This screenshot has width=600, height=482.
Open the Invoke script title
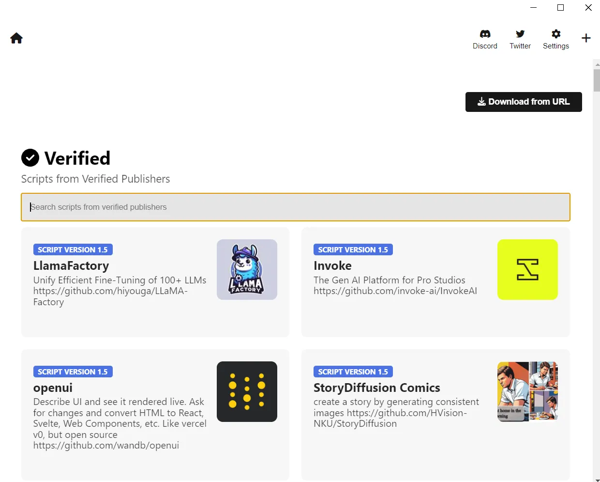pos(332,266)
